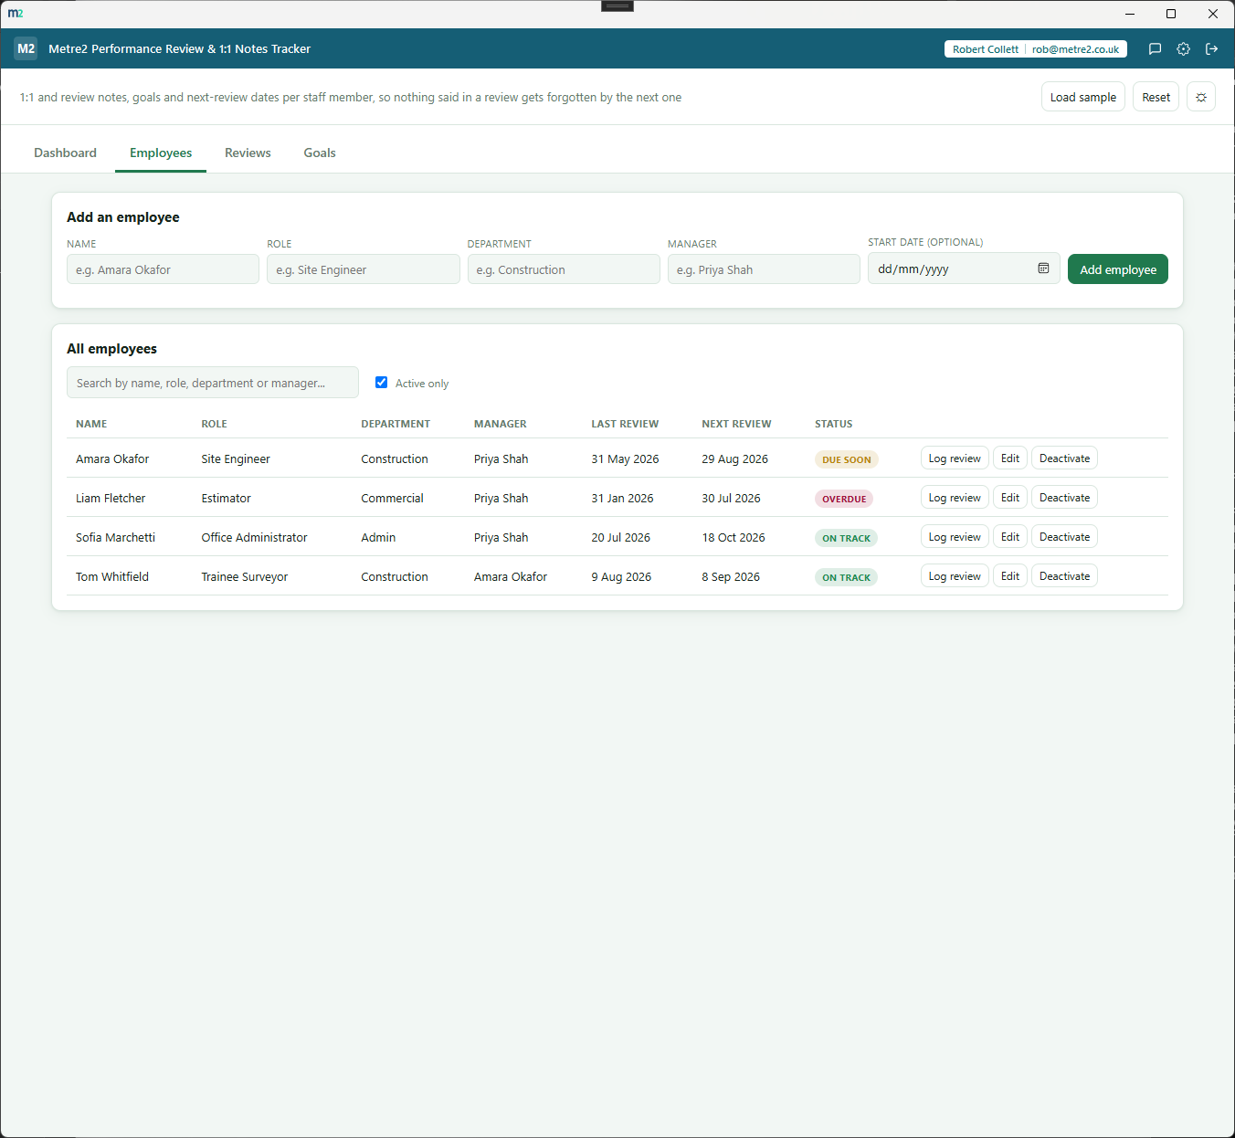Click the 29 Aug 2026 next review date
This screenshot has height=1138, width=1235.
pos(734,458)
